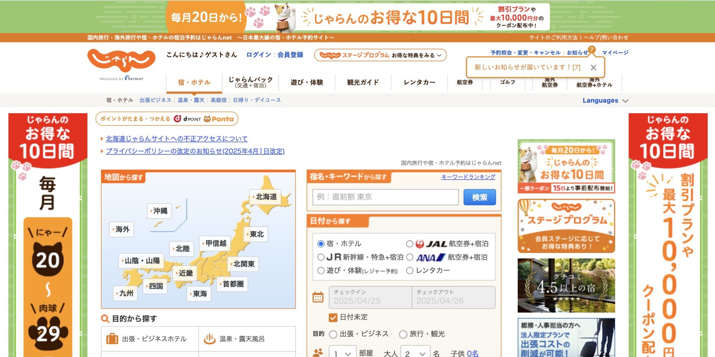This screenshot has height=357, width=715.
Task: Select the JAL 航空券+宿泊 radio button
Action: click(410, 244)
